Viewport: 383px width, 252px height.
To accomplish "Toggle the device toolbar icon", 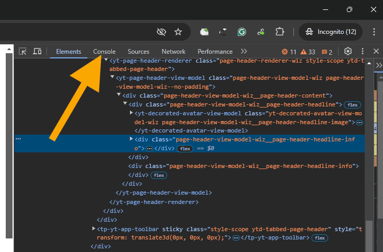I will coord(37,51).
